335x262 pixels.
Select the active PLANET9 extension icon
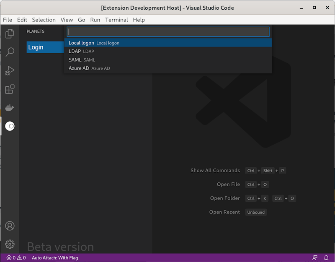pos(9,126)
